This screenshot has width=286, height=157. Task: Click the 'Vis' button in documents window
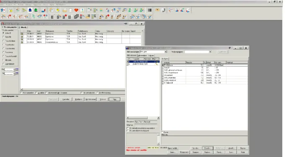[114, 99]
